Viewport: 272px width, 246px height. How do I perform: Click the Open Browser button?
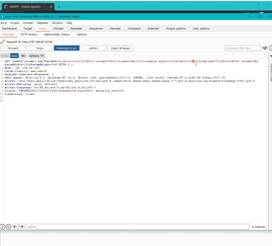pos(121,48)
